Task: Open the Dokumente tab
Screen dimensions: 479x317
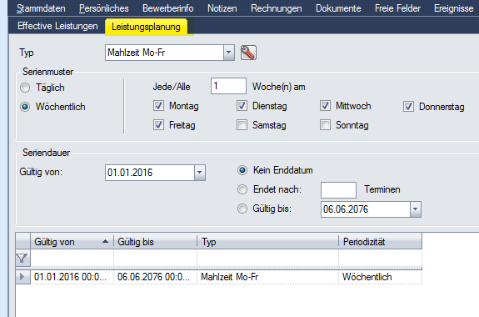Action: coord(338,8)
